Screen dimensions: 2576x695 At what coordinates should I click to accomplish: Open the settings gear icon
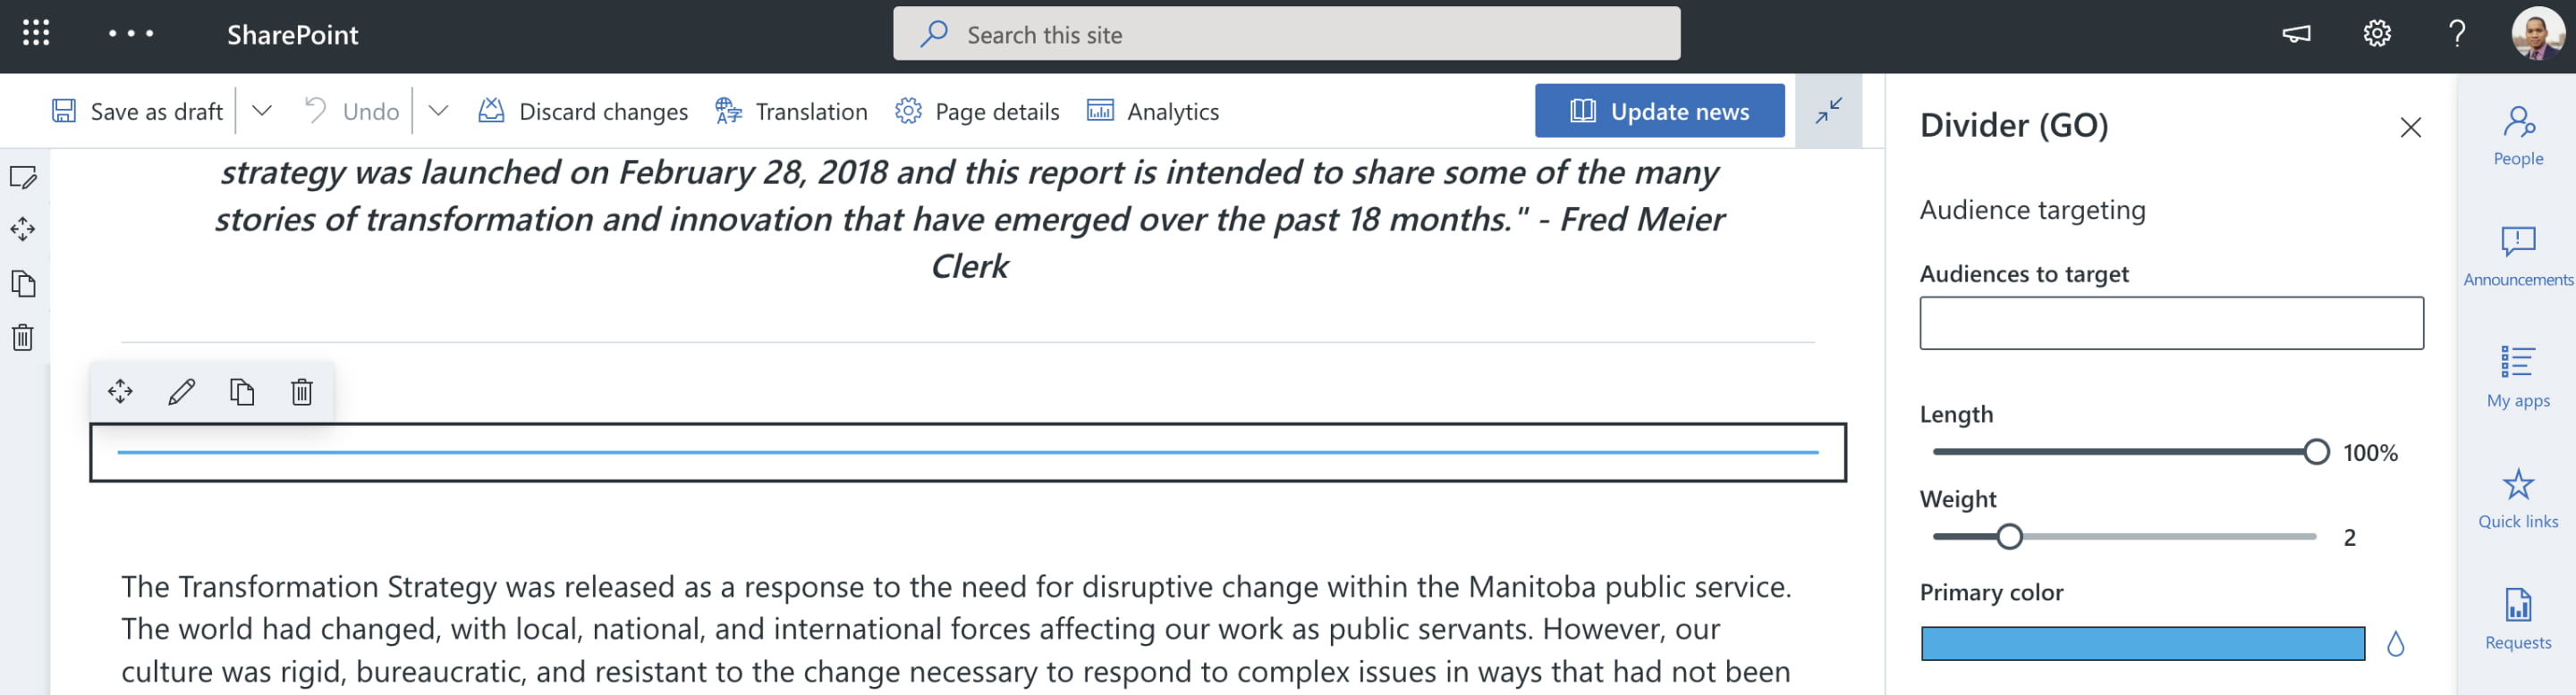point(2376,34)
